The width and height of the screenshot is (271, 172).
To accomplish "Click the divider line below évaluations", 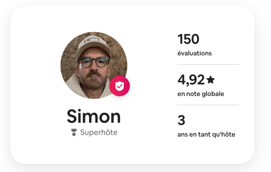I will 208,64.
